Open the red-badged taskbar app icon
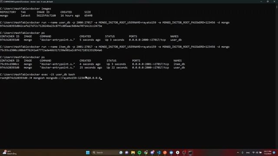This screenshot has width=278, height=156. [184, 153]
